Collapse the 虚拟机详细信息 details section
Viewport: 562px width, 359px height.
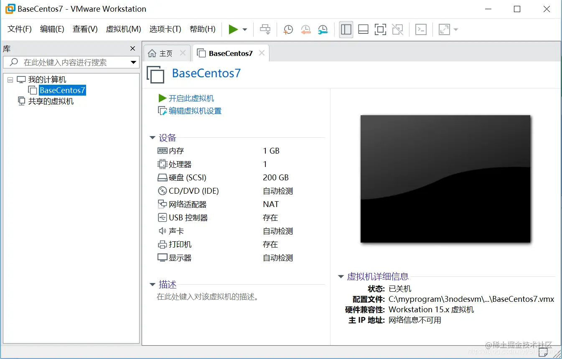341,276
